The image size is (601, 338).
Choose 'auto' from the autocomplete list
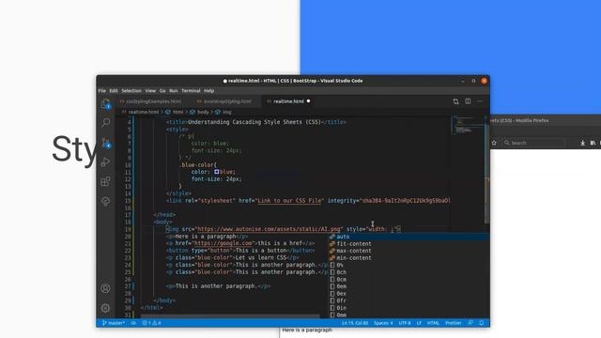coord(408,237)
